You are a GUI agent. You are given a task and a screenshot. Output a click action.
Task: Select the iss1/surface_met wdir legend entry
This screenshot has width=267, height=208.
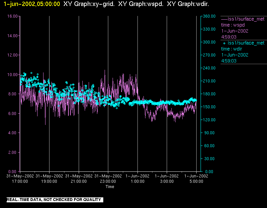[243, 52]
